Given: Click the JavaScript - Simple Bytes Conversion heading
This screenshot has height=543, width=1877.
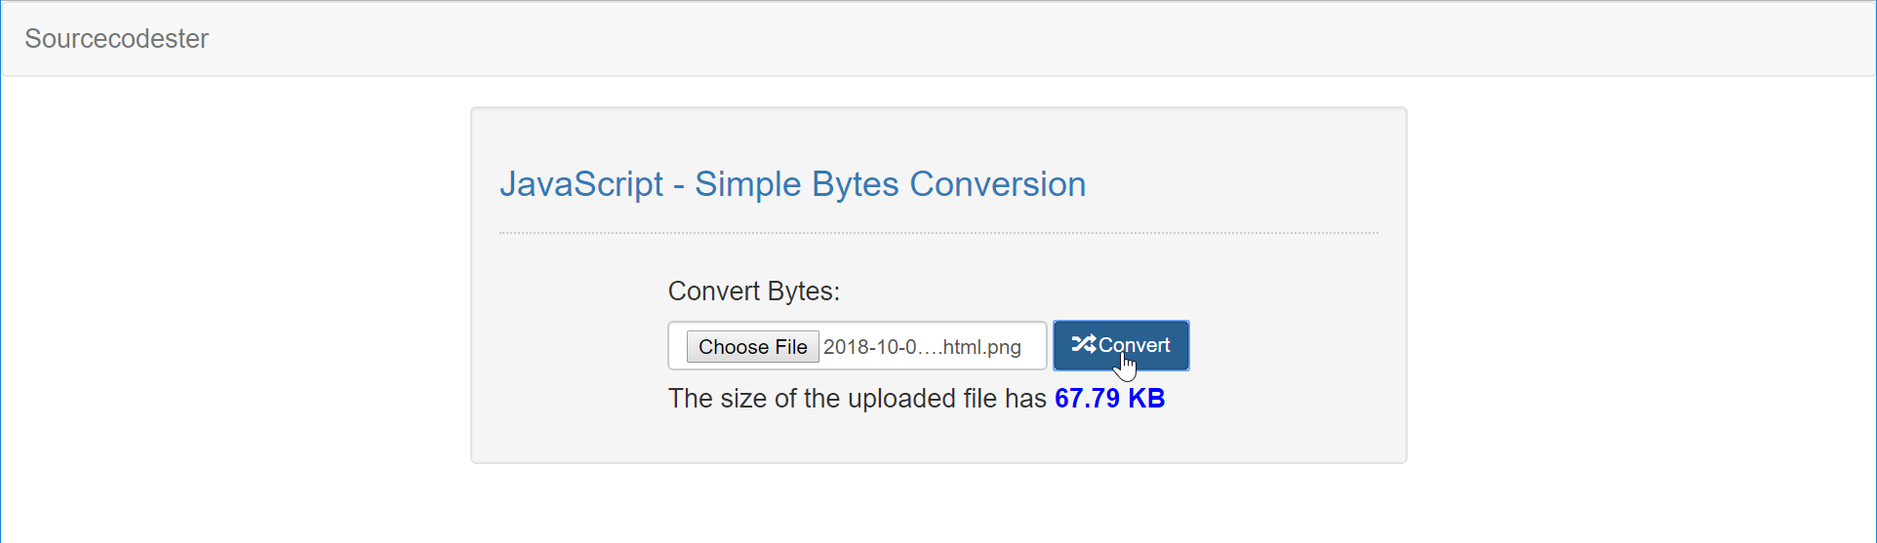Looking at the screenshot, I should [792, 184].
